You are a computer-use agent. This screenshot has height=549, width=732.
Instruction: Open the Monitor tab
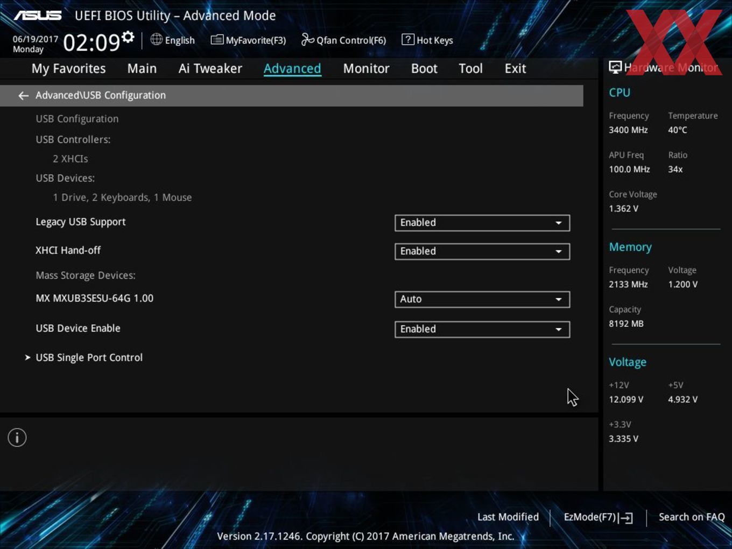[x=366, y=68]
